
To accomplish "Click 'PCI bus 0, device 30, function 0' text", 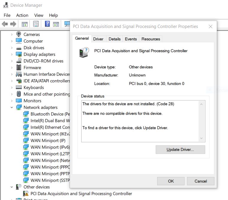I will click(x=156, y=84).
